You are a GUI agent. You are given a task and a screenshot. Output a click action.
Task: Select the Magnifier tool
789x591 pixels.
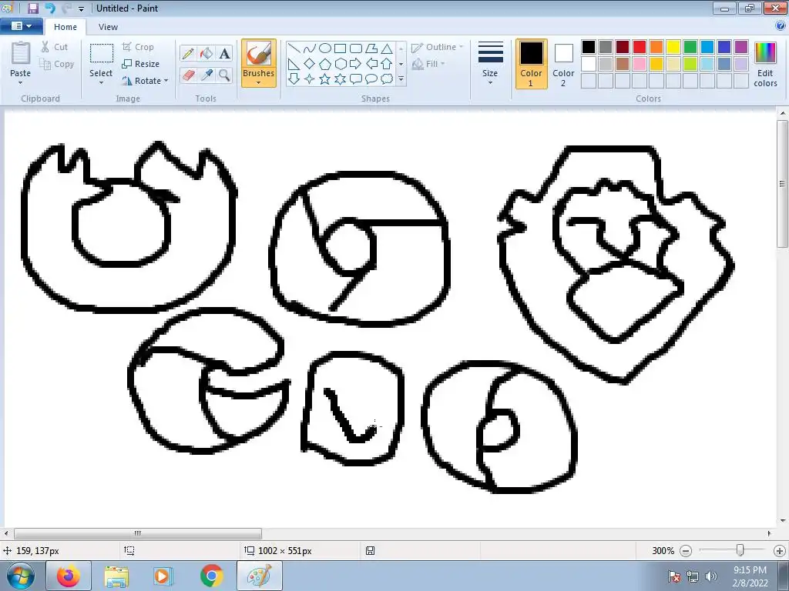tap(224, 75)
